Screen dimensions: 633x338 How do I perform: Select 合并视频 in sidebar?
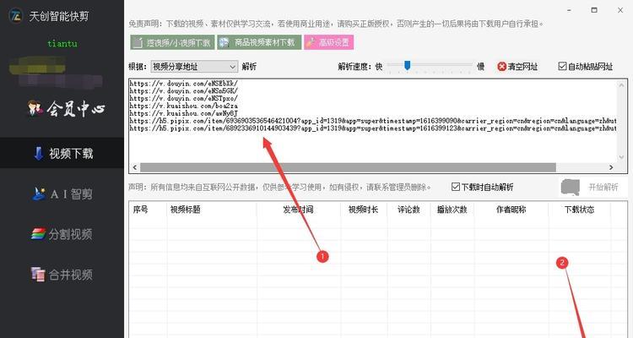[x=62, y=275]
